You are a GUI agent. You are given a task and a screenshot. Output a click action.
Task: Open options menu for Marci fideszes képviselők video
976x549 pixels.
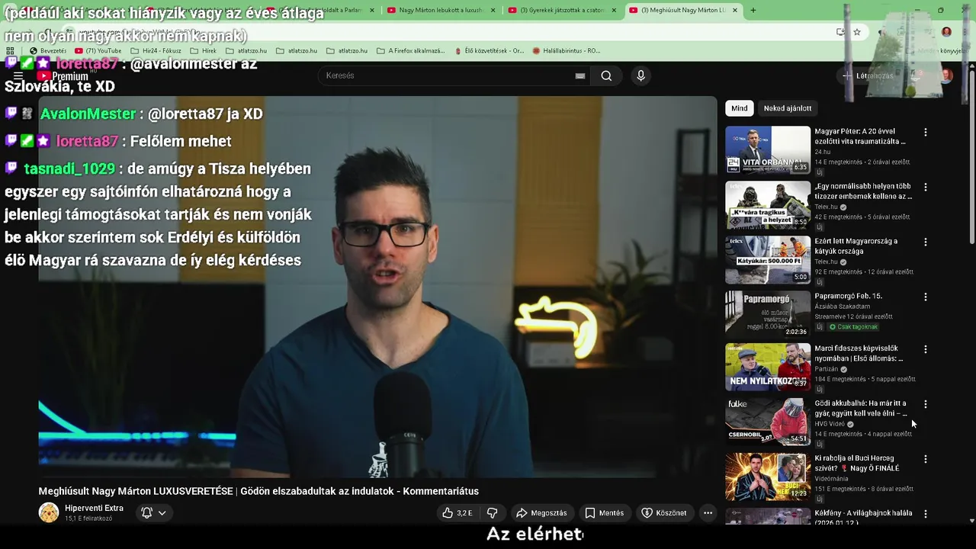click(x=926, y=350)
